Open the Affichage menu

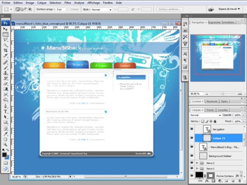tap(94, 3)
